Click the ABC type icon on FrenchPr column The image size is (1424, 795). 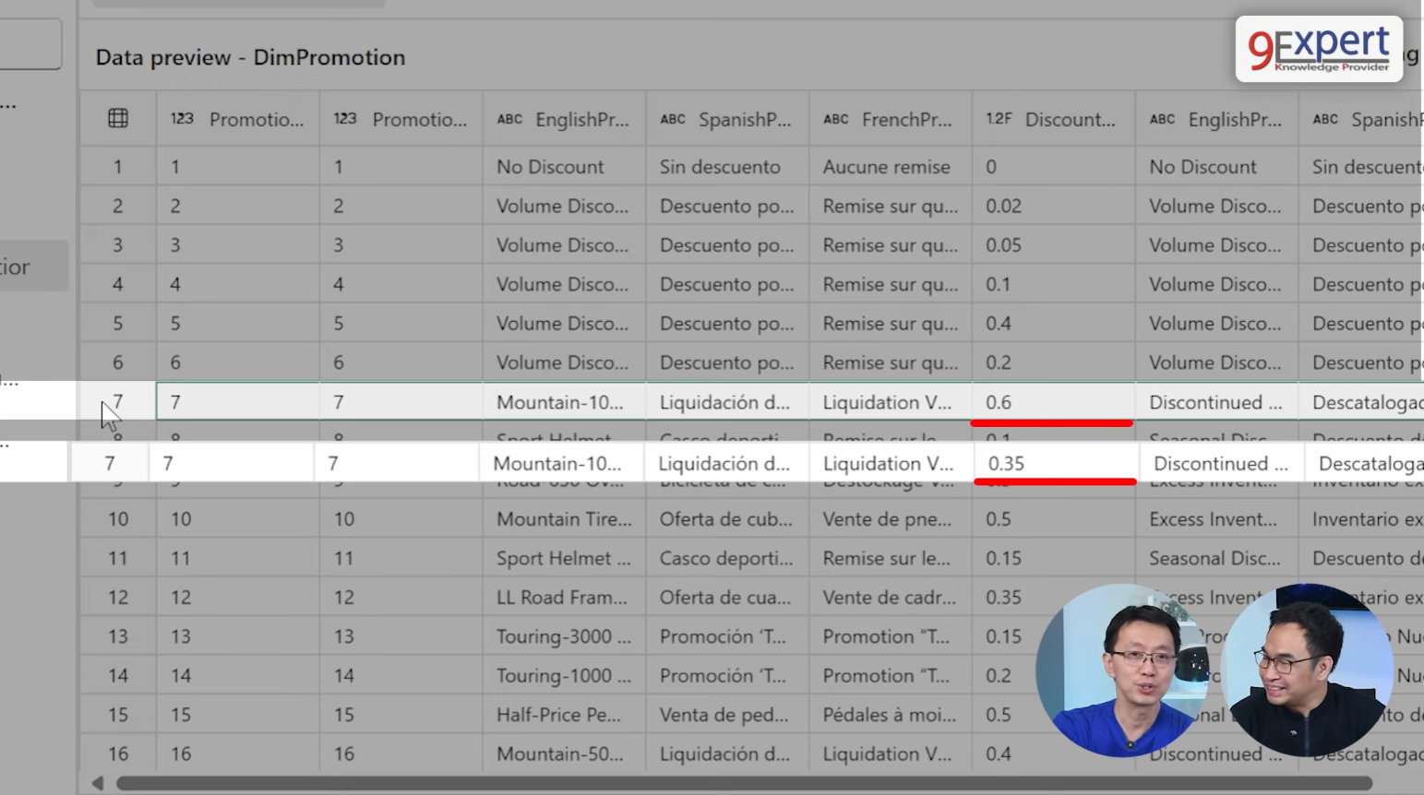click(835, 119)
